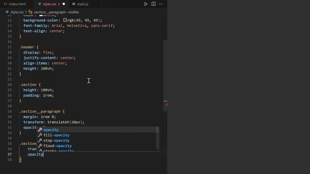310x174 pixels.
Task: Choose the fill-opacity suggestion
Action: tap(98, 135)
